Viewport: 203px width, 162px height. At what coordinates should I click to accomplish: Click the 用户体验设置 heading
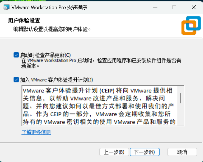point(24,20)
